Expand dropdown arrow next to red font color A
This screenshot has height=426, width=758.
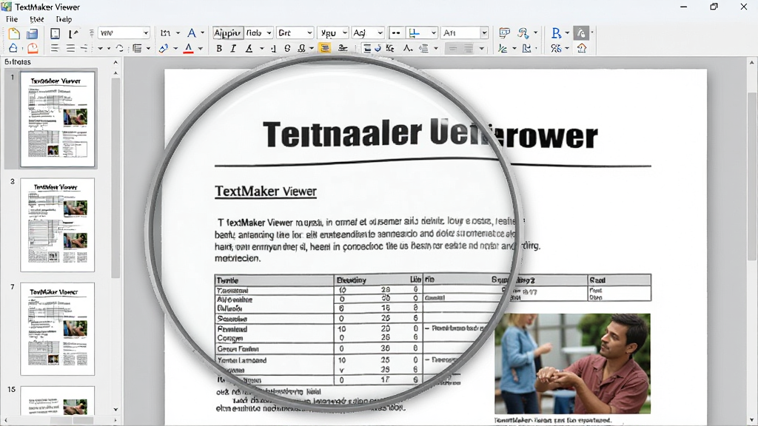[200, 48]
